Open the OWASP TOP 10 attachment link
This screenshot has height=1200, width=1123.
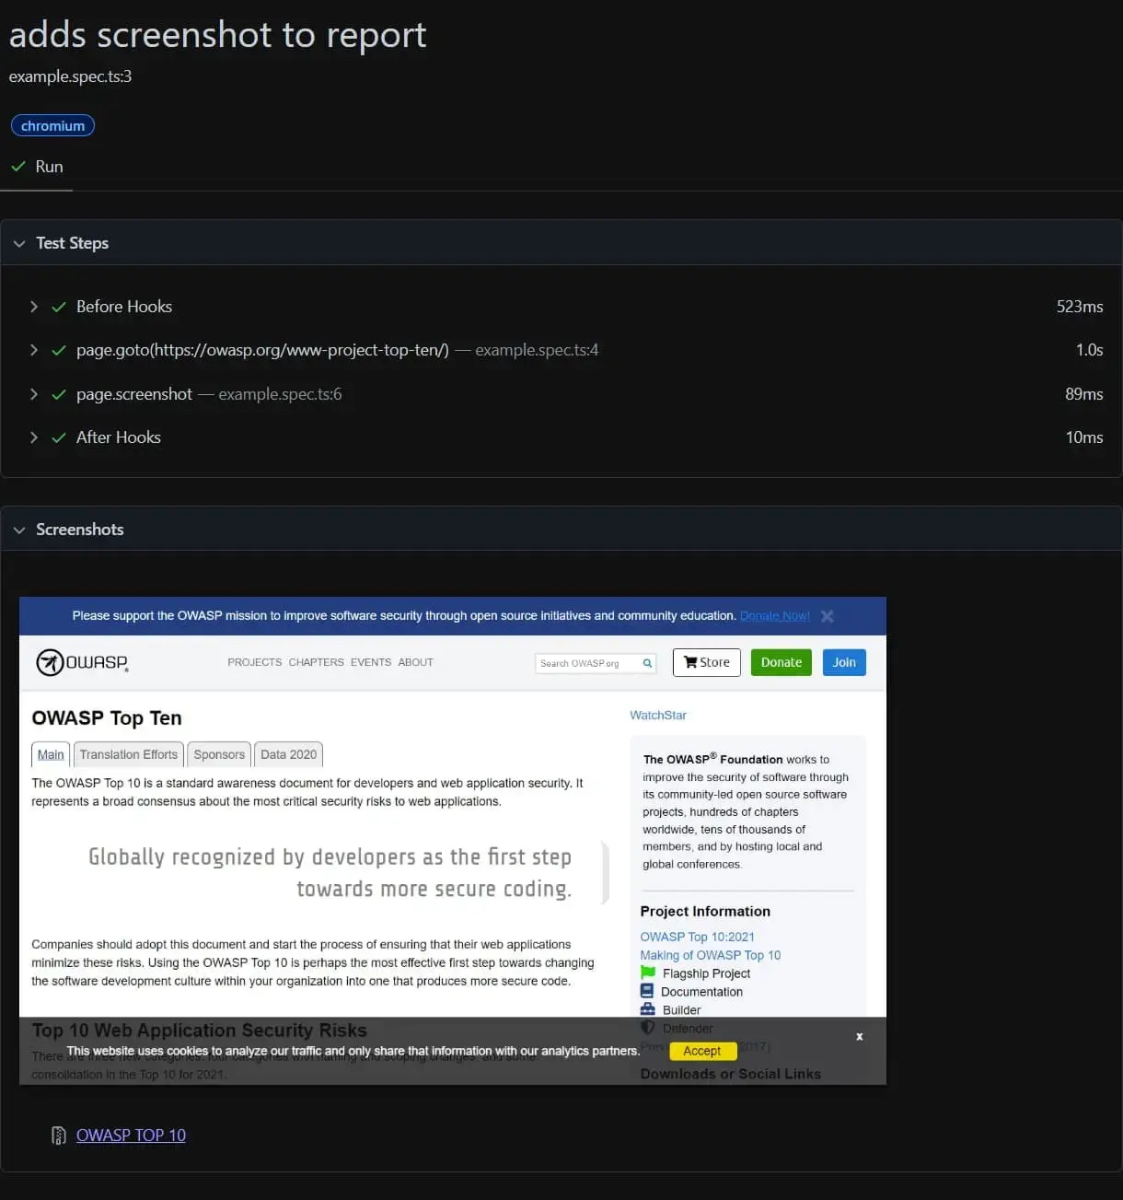click(x=131, y=1136)
